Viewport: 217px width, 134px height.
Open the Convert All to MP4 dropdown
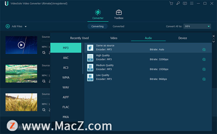197,26
